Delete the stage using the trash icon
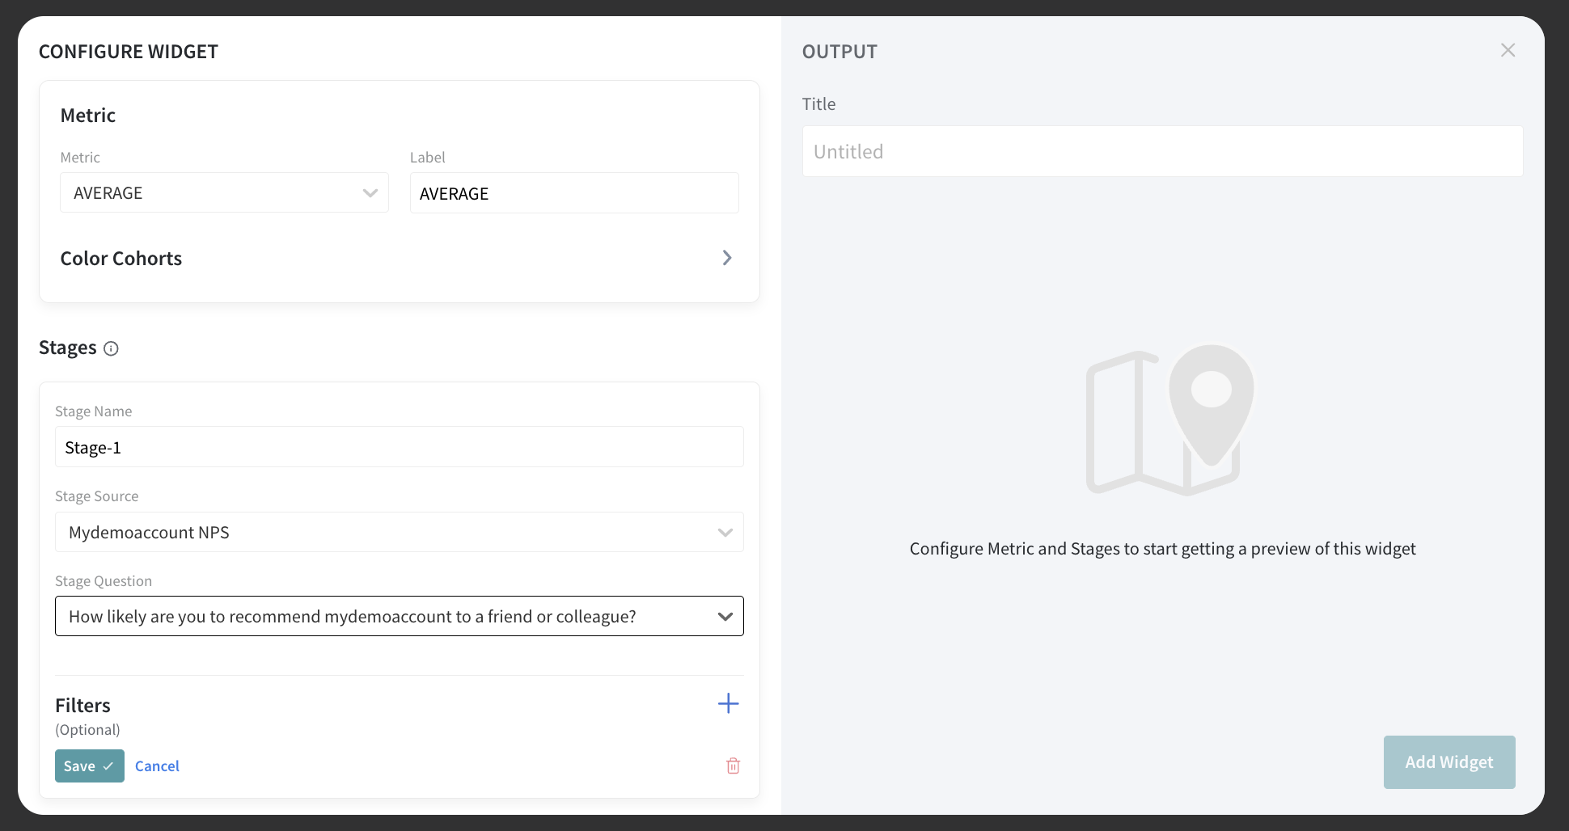Screen dimensions: 1569x831 (733, 766)
